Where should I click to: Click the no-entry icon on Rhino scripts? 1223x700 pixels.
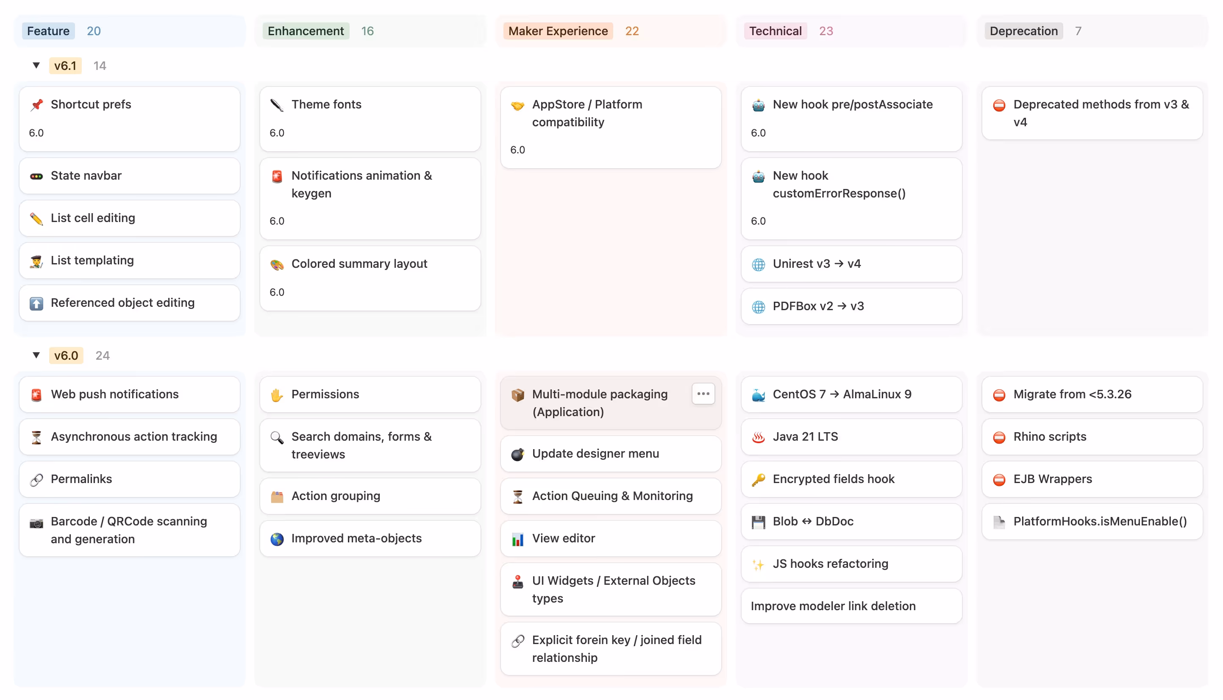click(999, 437)
